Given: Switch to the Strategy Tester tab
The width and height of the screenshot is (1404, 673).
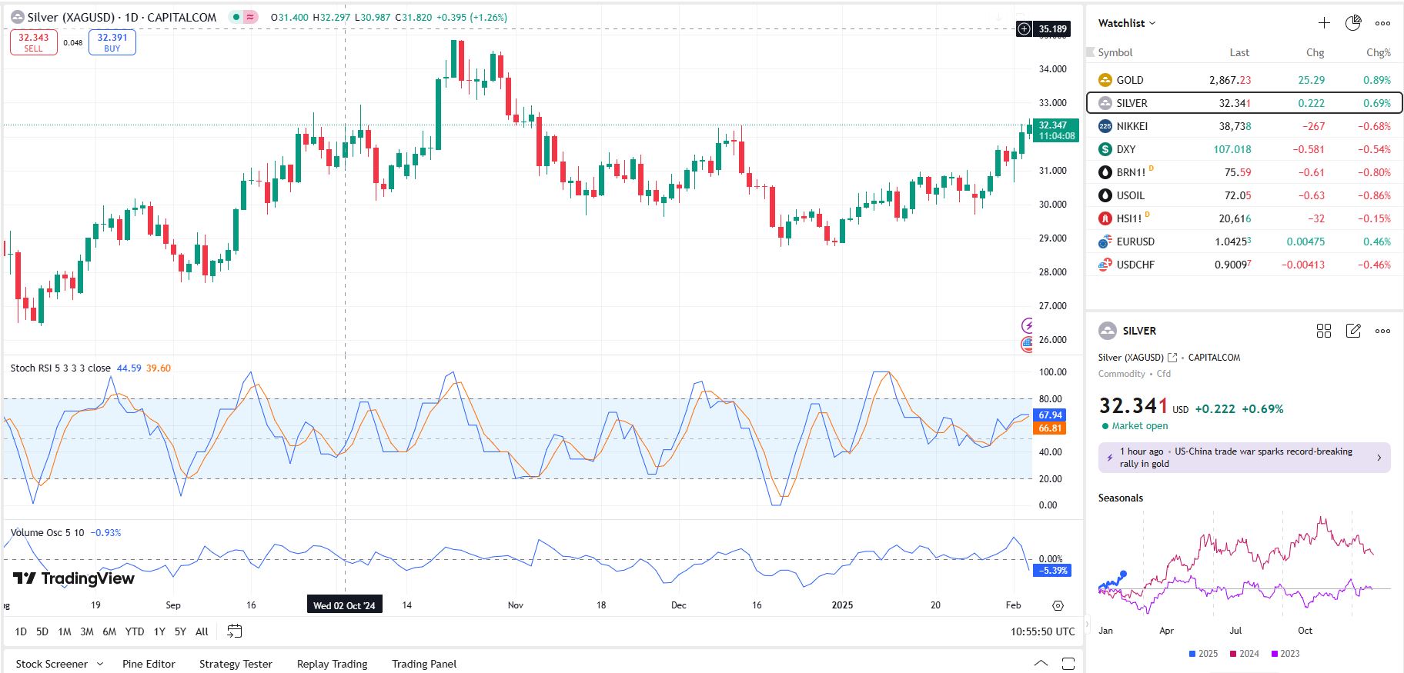Looking at the screenshot, I should pos(236,664).
